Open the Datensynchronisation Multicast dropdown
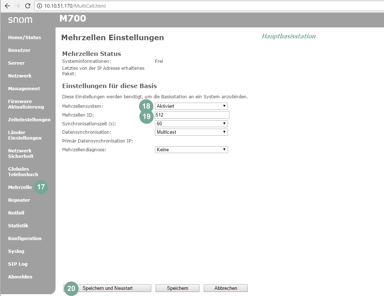This screenshot has width=384, height=296. pyautogui.click(x=191, y=132)
